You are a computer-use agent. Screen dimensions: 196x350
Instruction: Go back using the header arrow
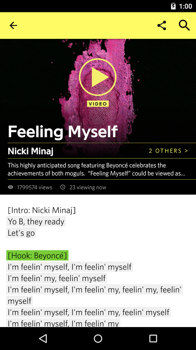pos(13,25)
